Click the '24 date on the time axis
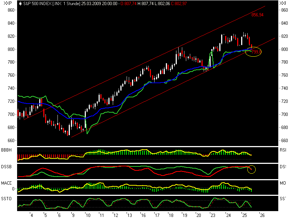This screenshot has width=291, height=218. 228,215
